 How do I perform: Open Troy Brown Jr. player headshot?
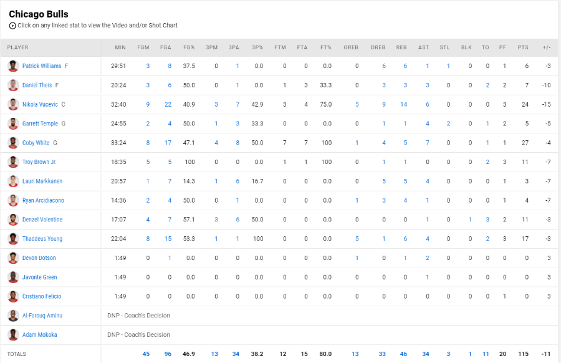(x=13, y=162)
